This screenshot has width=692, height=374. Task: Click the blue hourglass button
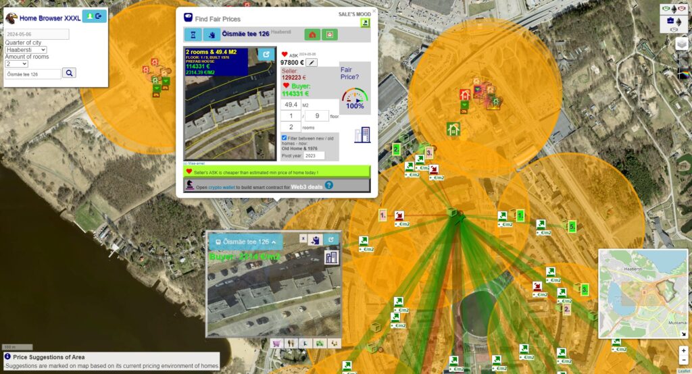[193, 34]
